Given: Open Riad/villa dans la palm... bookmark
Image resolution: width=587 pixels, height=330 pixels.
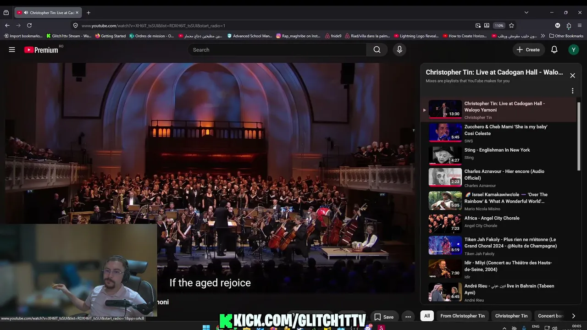Looking at the screenshot, I should pos(367,36).
